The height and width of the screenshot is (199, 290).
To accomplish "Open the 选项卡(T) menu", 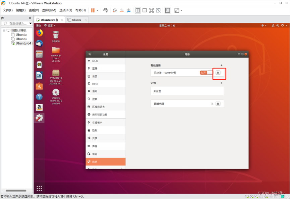I will [66, 10].
